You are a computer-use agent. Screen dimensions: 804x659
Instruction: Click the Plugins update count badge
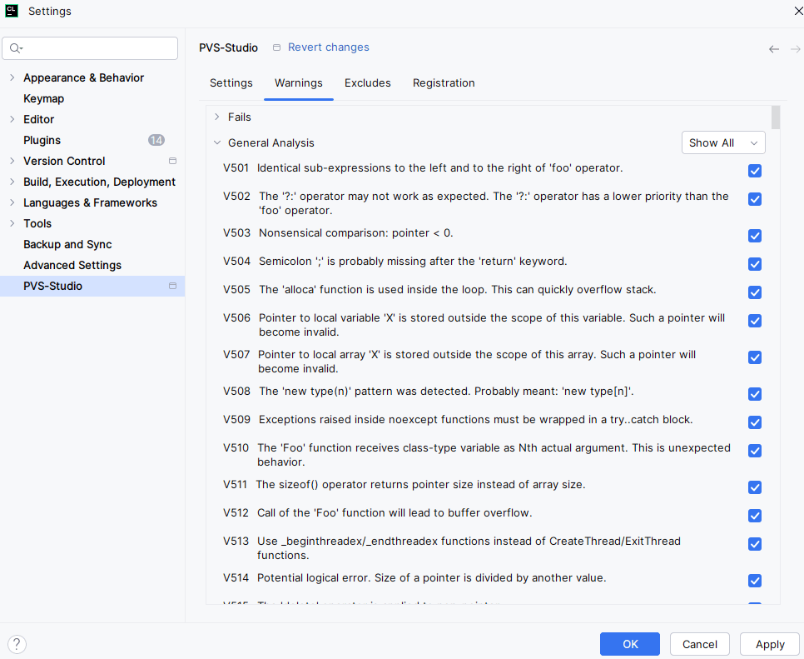(156, 140)
